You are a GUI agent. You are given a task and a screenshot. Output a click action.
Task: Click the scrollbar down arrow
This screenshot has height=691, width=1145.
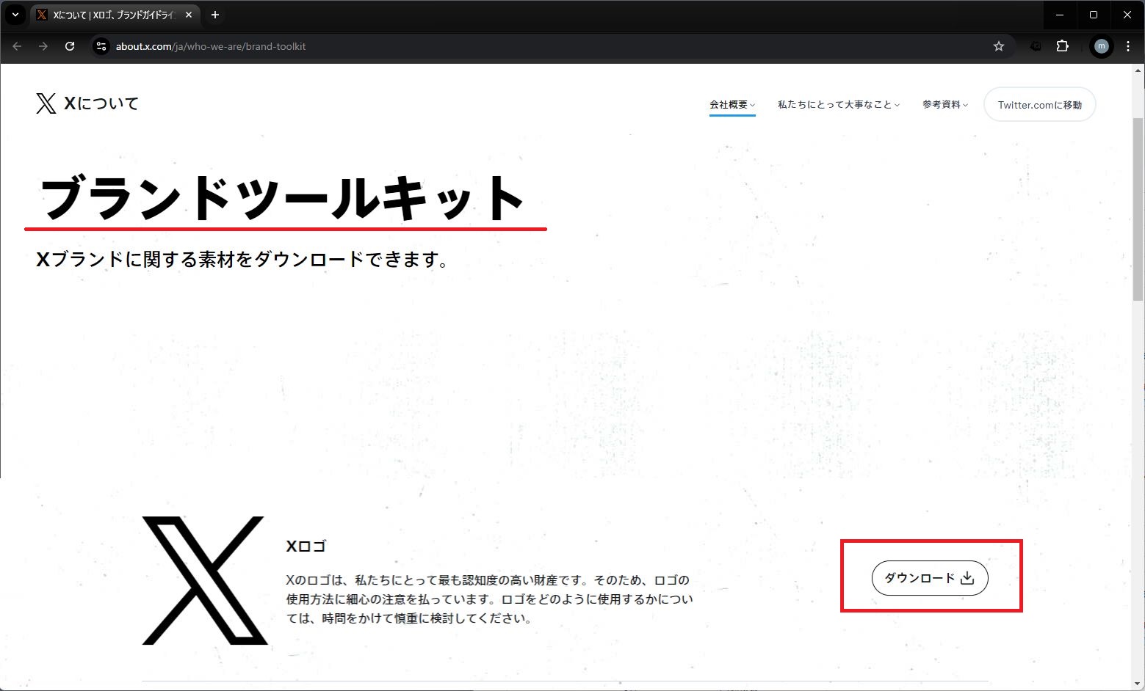[1138, 684]
